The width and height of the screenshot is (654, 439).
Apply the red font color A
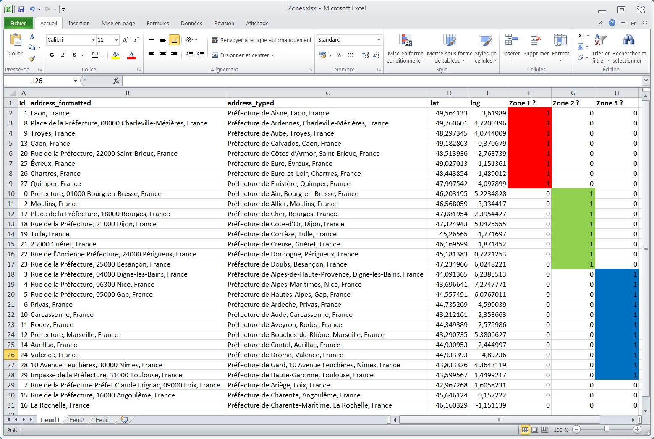131,55
